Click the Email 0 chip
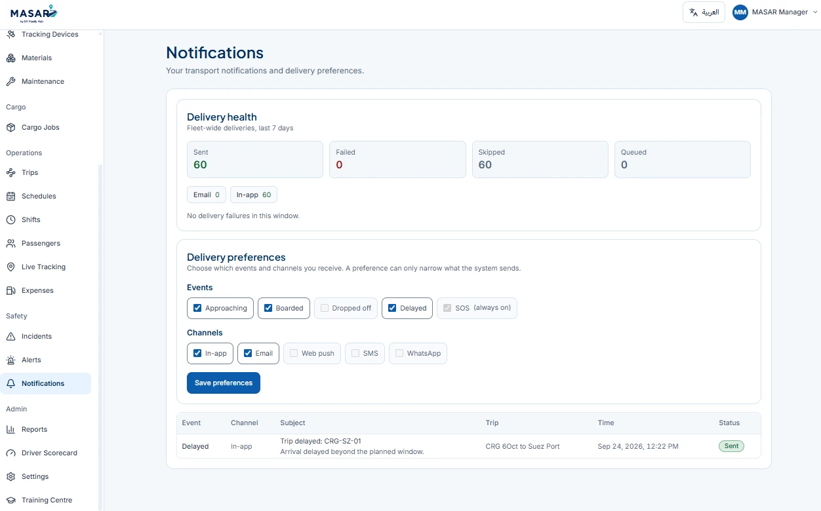The width and height of the screenshot is (821, 511). coord(207,195)
